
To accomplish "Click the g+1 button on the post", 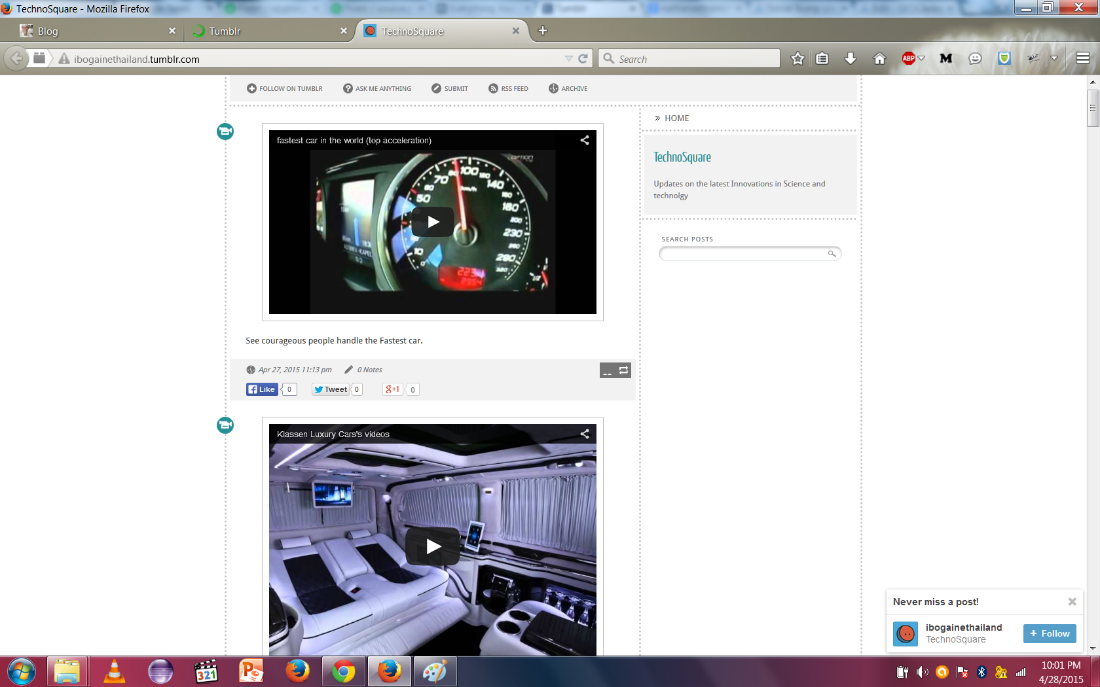I will (392, 389).
